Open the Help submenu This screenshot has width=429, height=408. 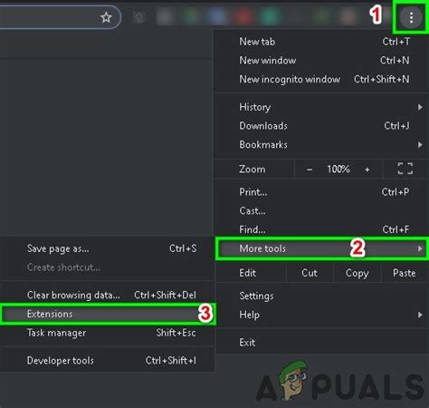321,315
